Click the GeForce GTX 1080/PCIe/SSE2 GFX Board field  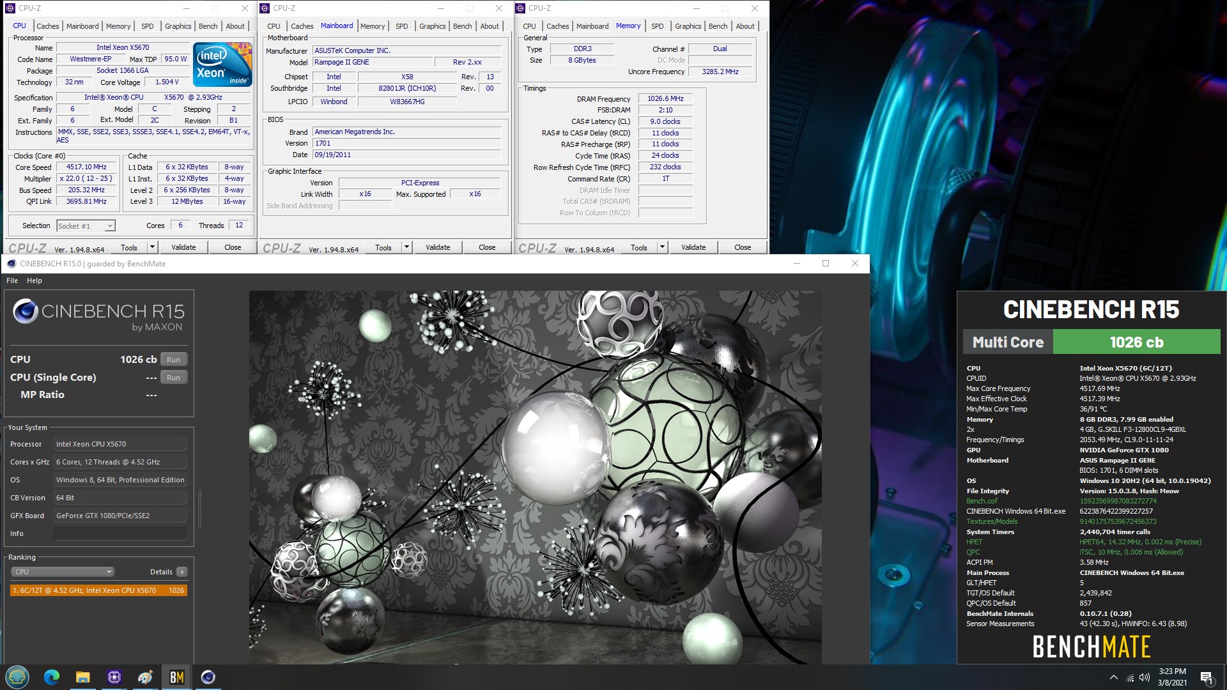click(120, 516)
